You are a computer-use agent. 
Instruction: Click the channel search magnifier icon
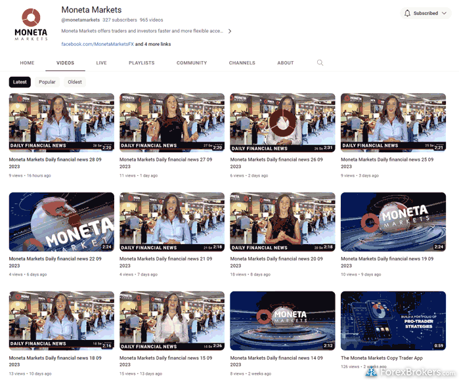320,62
